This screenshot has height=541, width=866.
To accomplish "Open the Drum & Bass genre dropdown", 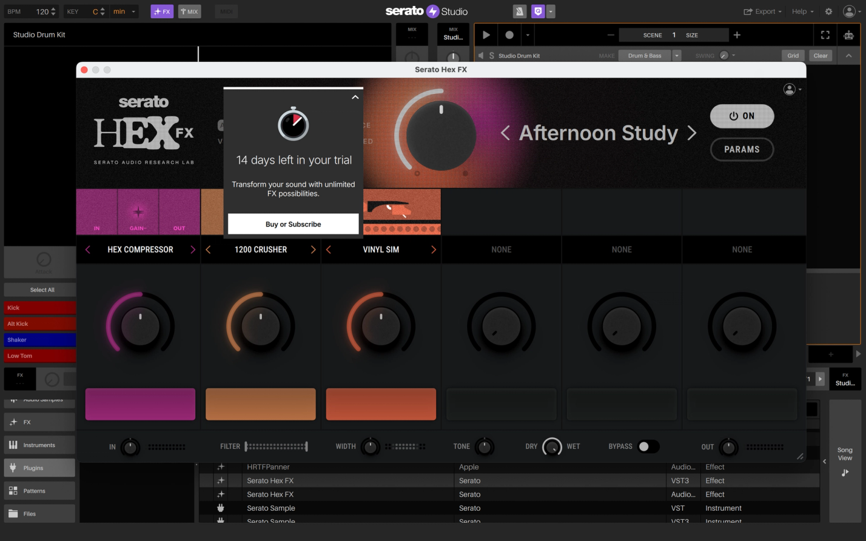I will (677, 56).
